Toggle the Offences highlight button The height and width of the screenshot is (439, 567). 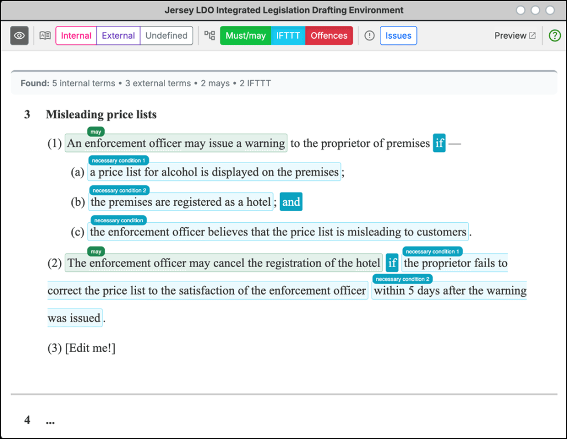pos(329,35)
